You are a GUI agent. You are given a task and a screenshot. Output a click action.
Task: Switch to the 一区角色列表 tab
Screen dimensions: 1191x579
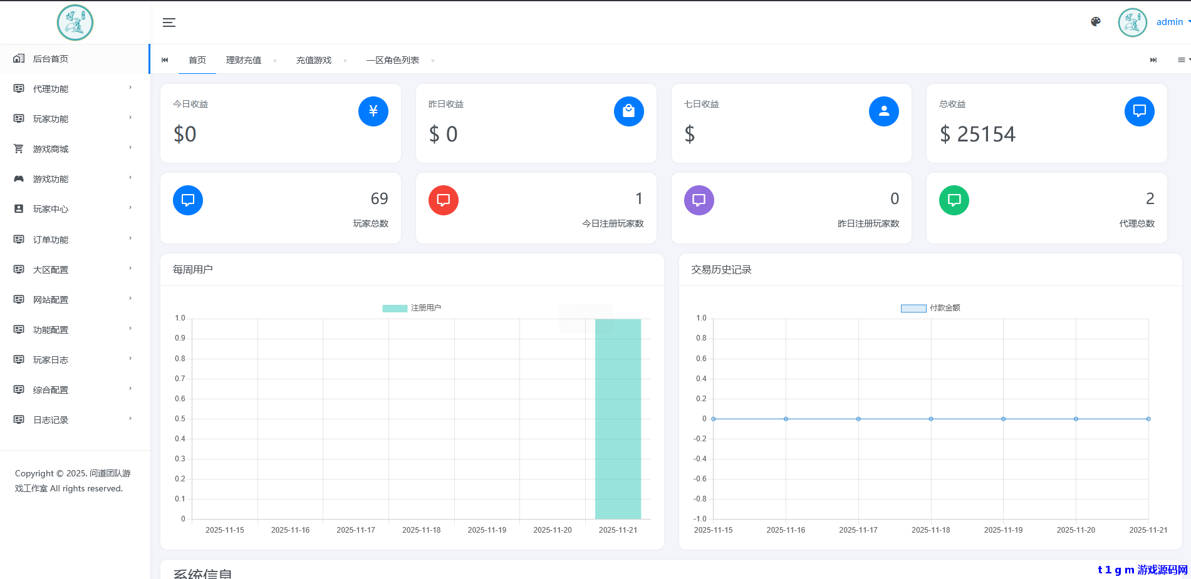click(392, 60)
